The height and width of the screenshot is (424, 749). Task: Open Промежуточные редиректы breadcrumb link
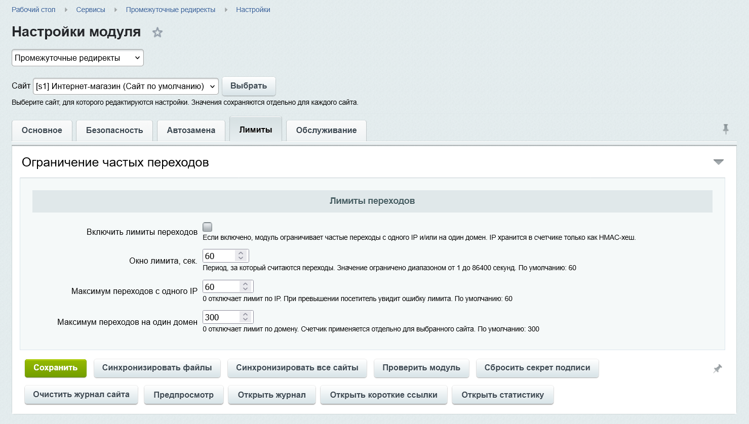pos(171,10)
